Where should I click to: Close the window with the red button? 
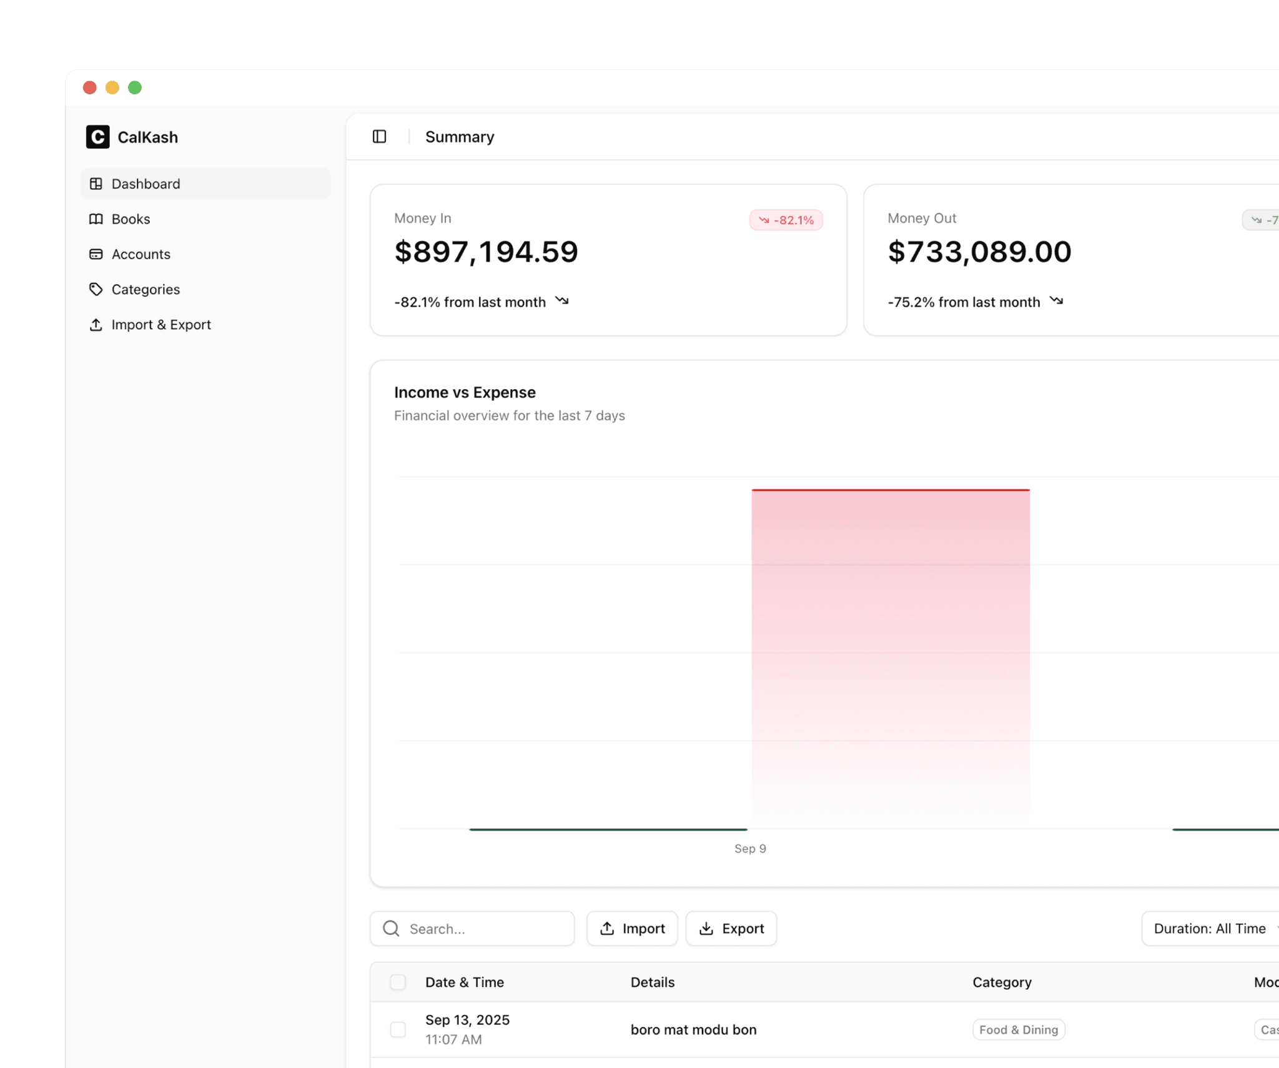coord(90,87)
